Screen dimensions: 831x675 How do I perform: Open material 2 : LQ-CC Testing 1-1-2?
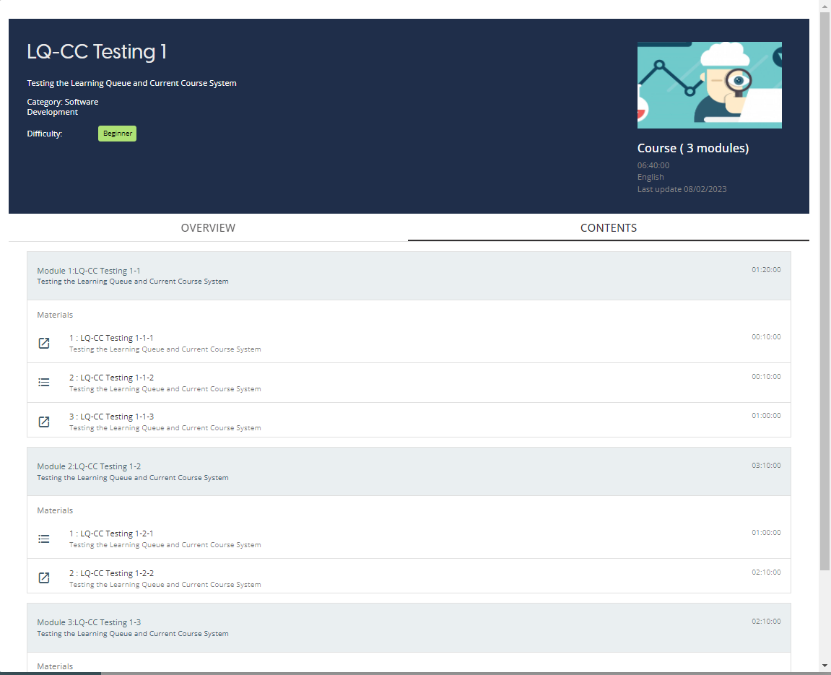111,378
